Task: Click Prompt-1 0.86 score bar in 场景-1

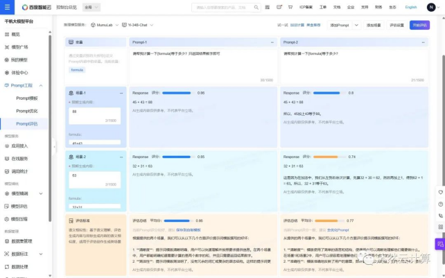Action: [x=179, y=93]
